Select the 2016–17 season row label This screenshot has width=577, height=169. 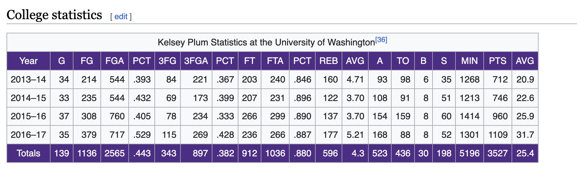tap(29, 135)
